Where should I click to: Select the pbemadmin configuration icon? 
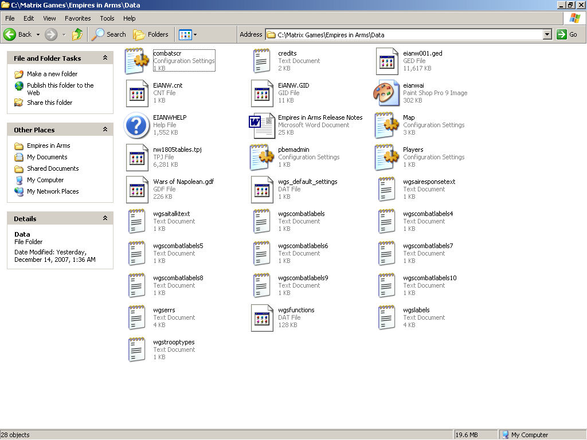[x=261, y=157]
